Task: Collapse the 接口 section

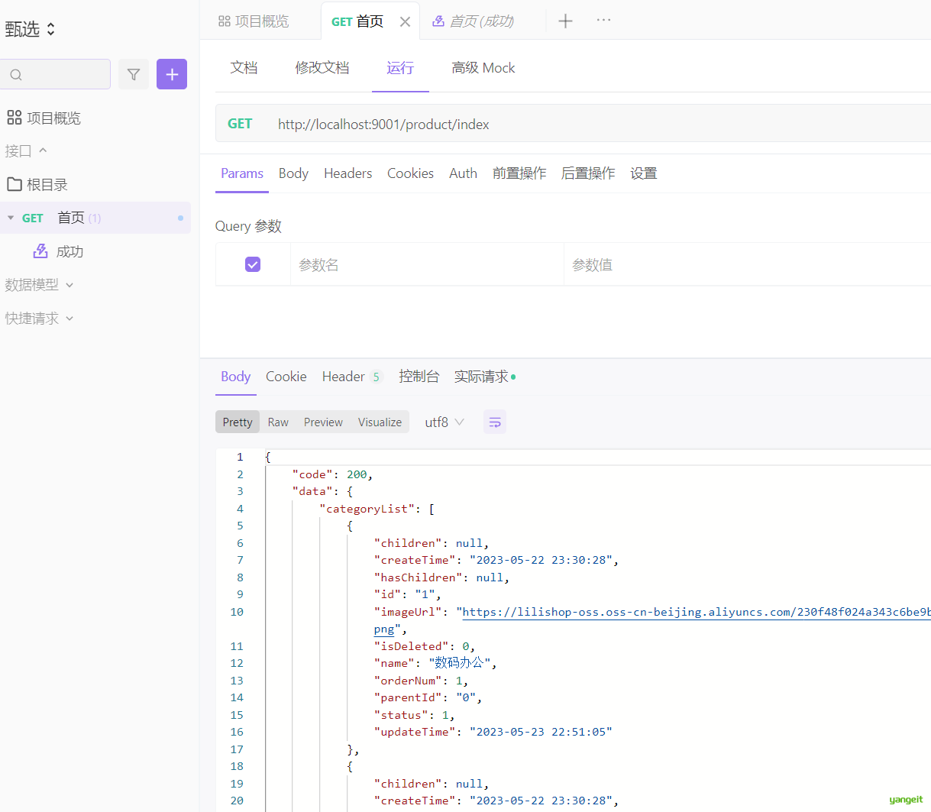Action: pos(26,150)
